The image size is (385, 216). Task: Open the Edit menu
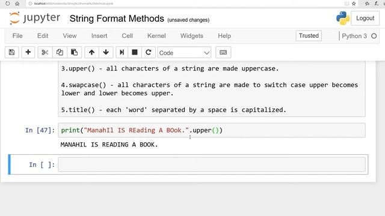click(43, 36)
